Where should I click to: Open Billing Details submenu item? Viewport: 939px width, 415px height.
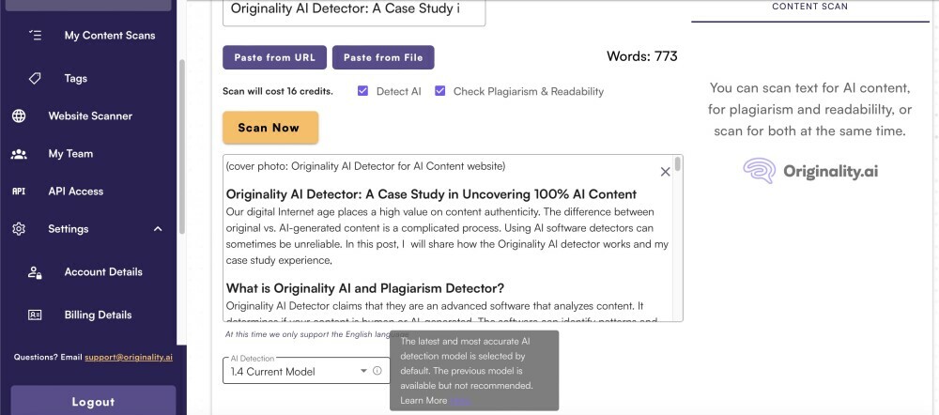pyautogui.click(x=99, y=315)
